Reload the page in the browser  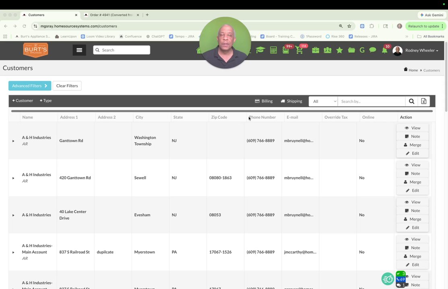click(24, 26)
